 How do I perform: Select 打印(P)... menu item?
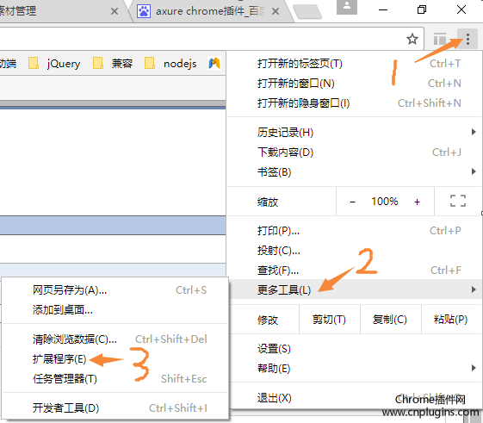(x=354, y=231)
